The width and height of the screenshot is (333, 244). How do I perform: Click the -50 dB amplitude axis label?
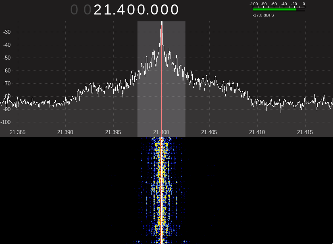click(x=7, y=58)
